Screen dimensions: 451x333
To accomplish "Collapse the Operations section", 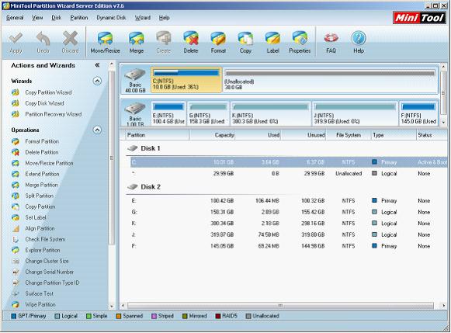I will pyautogui.click(x=97, y=130).
